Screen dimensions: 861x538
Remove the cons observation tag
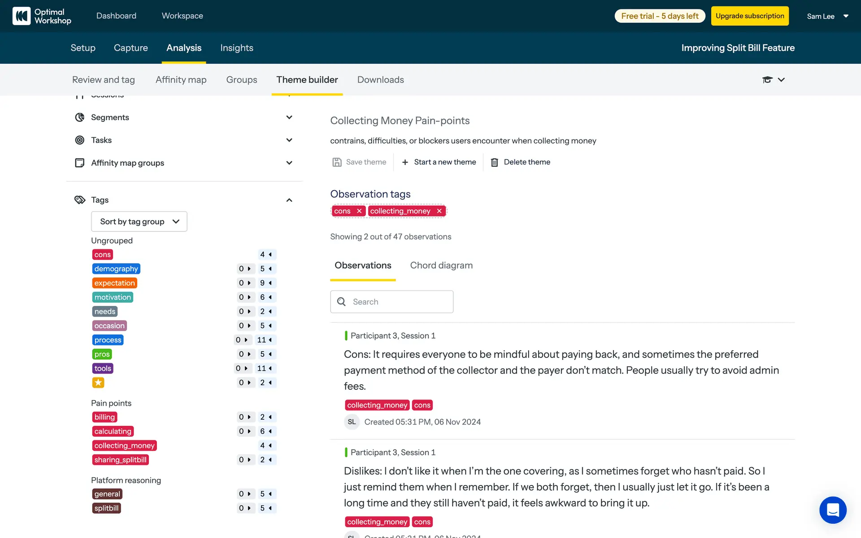click(359, 211)
